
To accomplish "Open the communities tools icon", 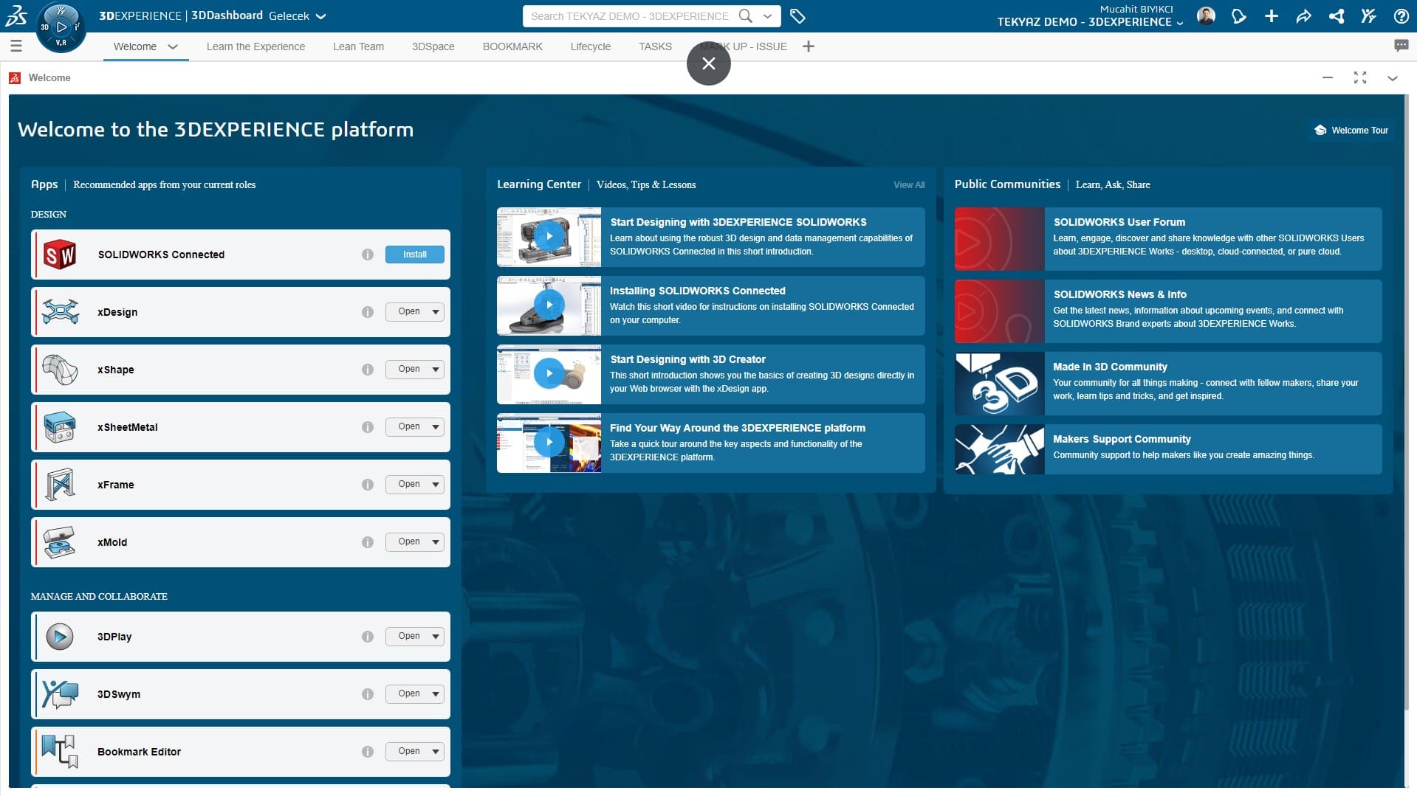I will pyautogui.click(x=1369, y=15).
